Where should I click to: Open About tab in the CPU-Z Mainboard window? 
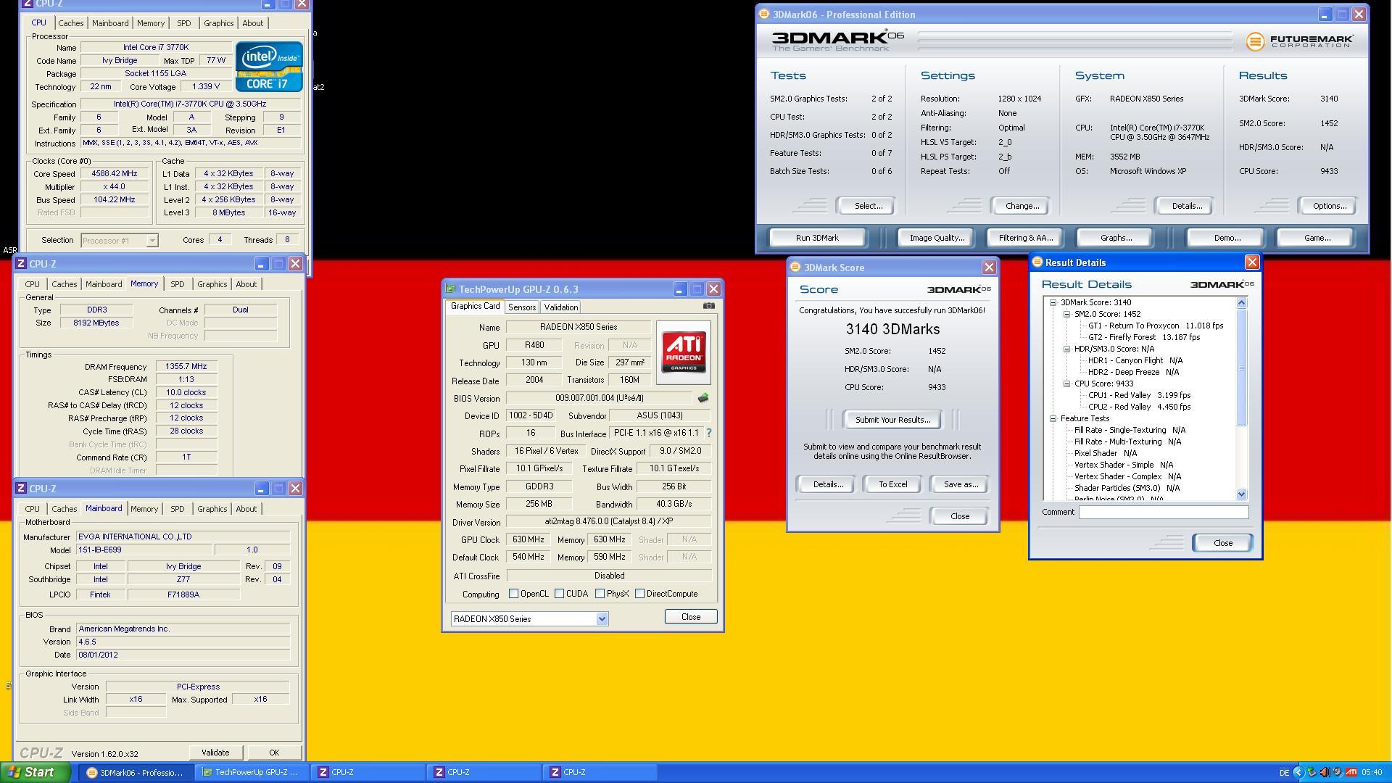(246, 509)
